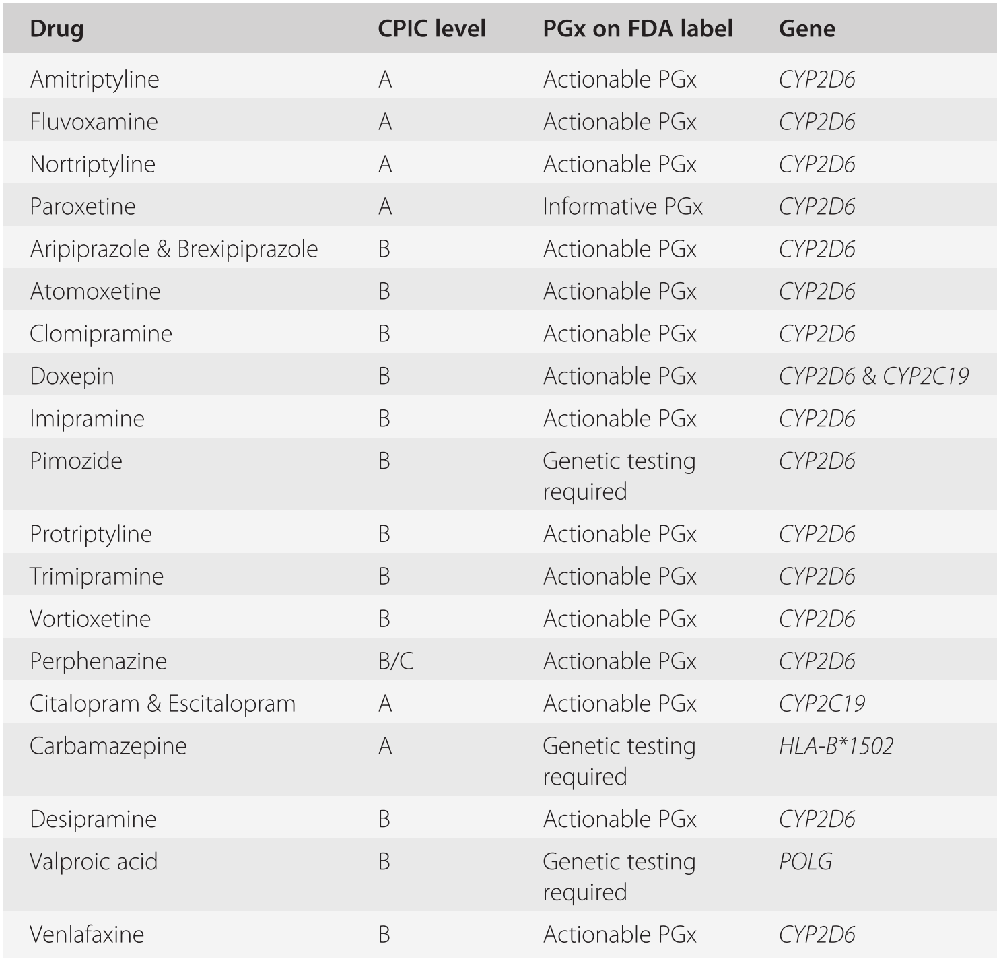Click the CYP2C19 gene for Citalopram
The height and width of the screenshot is (963, 999).
[822, 704]
